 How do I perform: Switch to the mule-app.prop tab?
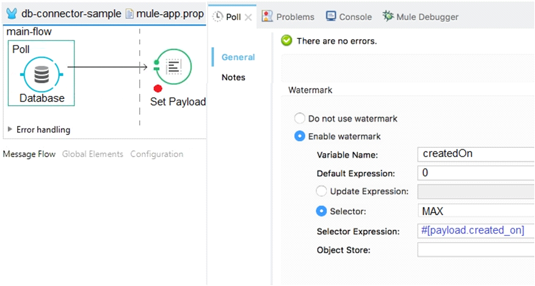click(x=170, y=13)
